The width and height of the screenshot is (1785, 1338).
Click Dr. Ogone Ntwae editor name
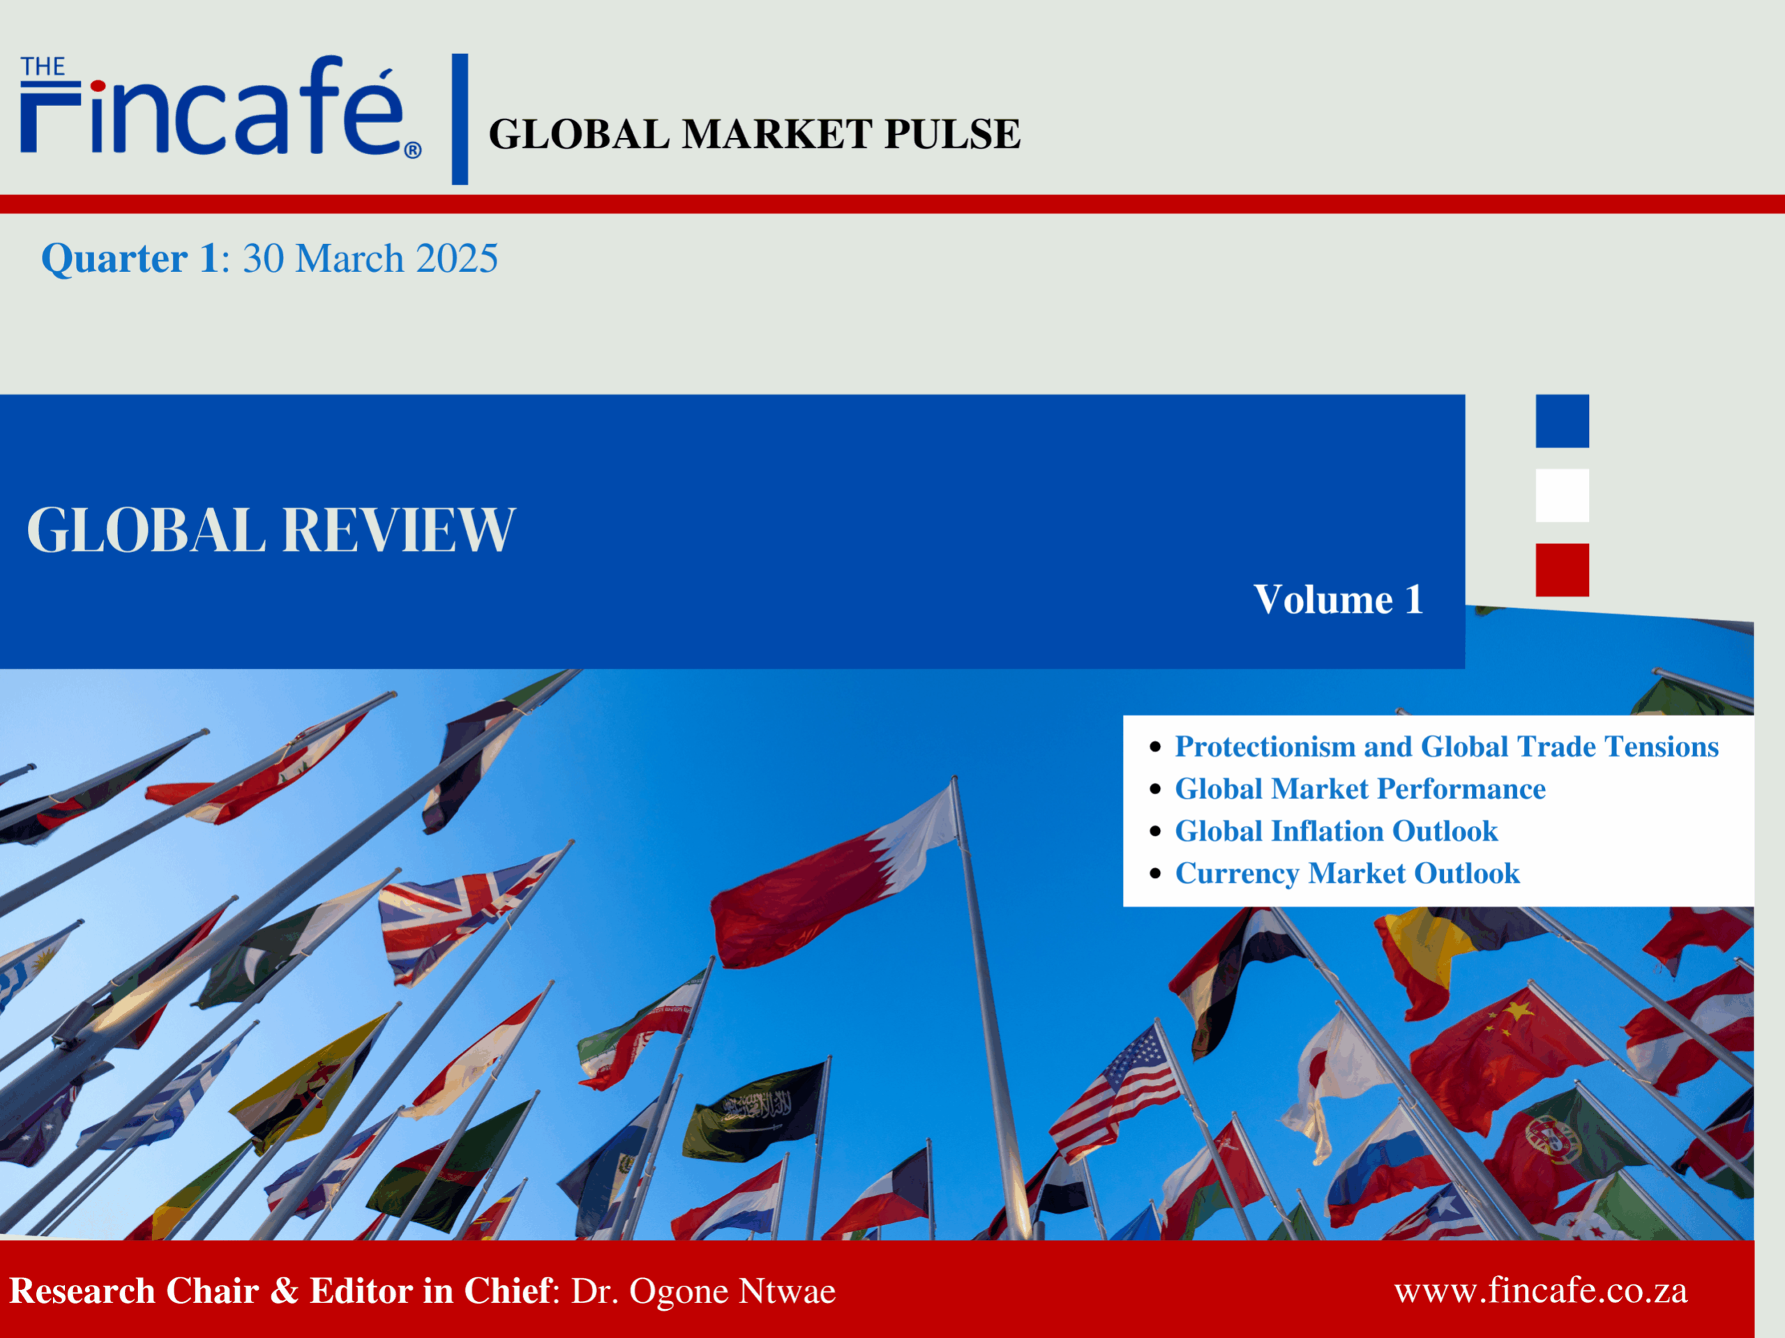pyautogui.click(x=703, y=1291)
